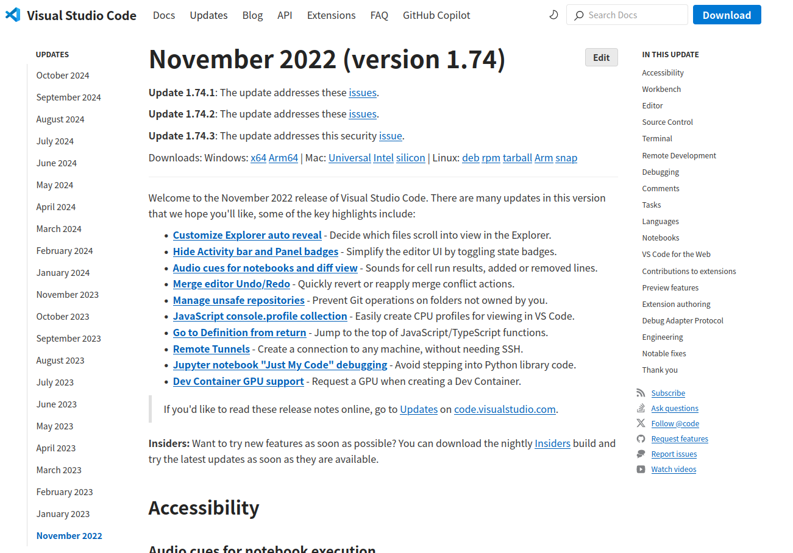The image size is (793, 553).
Task: Jump to Source Control section link
Action: pyautogui.click(x=667, y=122)
